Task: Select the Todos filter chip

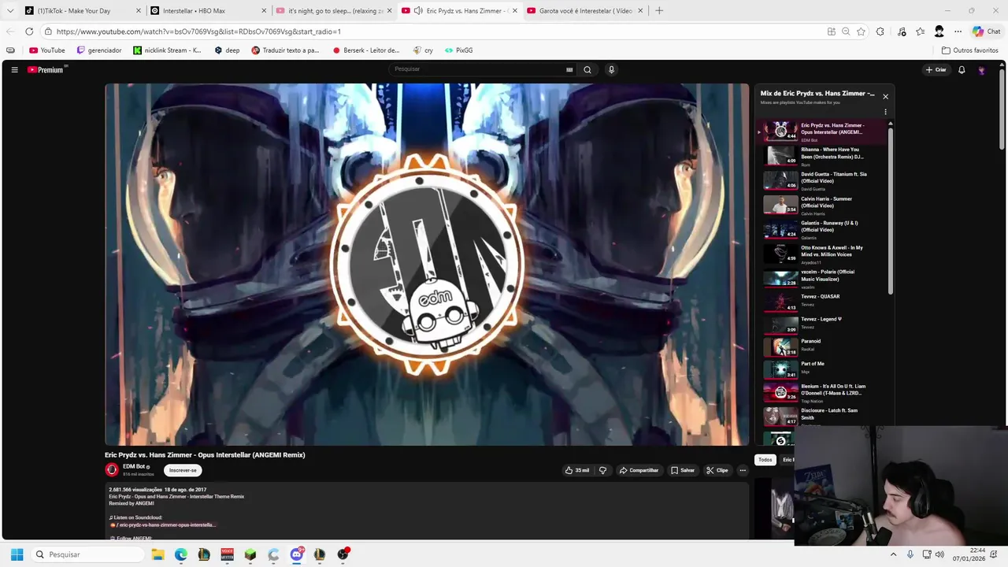Action: 765,460
